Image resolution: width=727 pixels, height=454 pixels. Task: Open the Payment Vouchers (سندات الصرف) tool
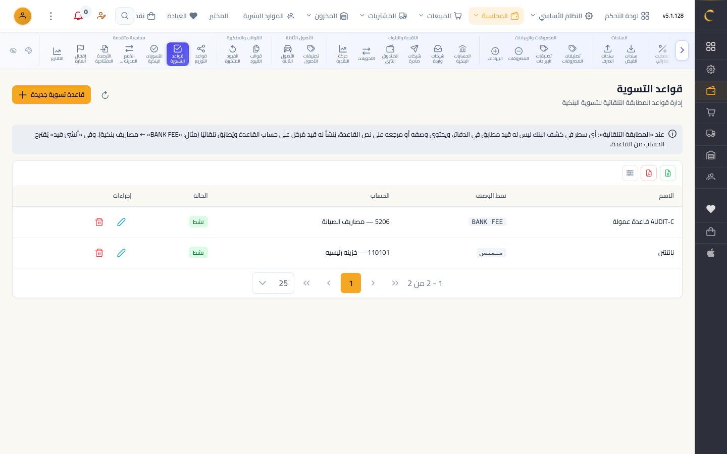[607, 54]
